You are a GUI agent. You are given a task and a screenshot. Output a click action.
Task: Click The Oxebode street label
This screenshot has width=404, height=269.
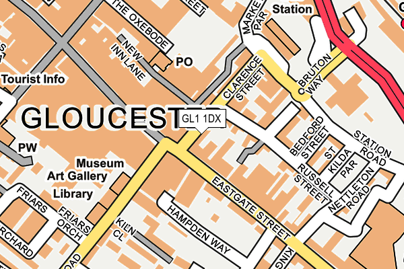pos(141,24)
